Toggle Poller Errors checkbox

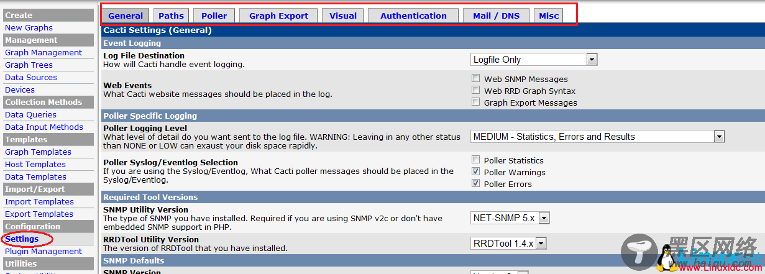tap(475, 184)
